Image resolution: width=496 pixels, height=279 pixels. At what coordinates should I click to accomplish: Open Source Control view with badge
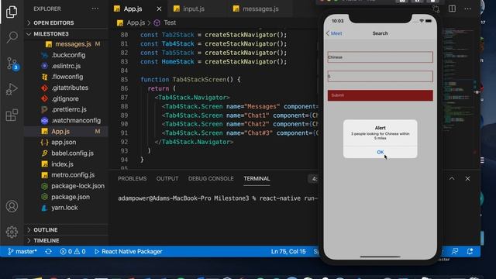[x=12, y=64]
